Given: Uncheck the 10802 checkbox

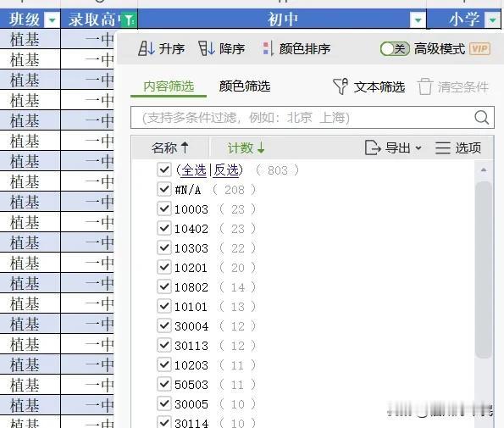Looking at the screenshot, I should 164,286.
